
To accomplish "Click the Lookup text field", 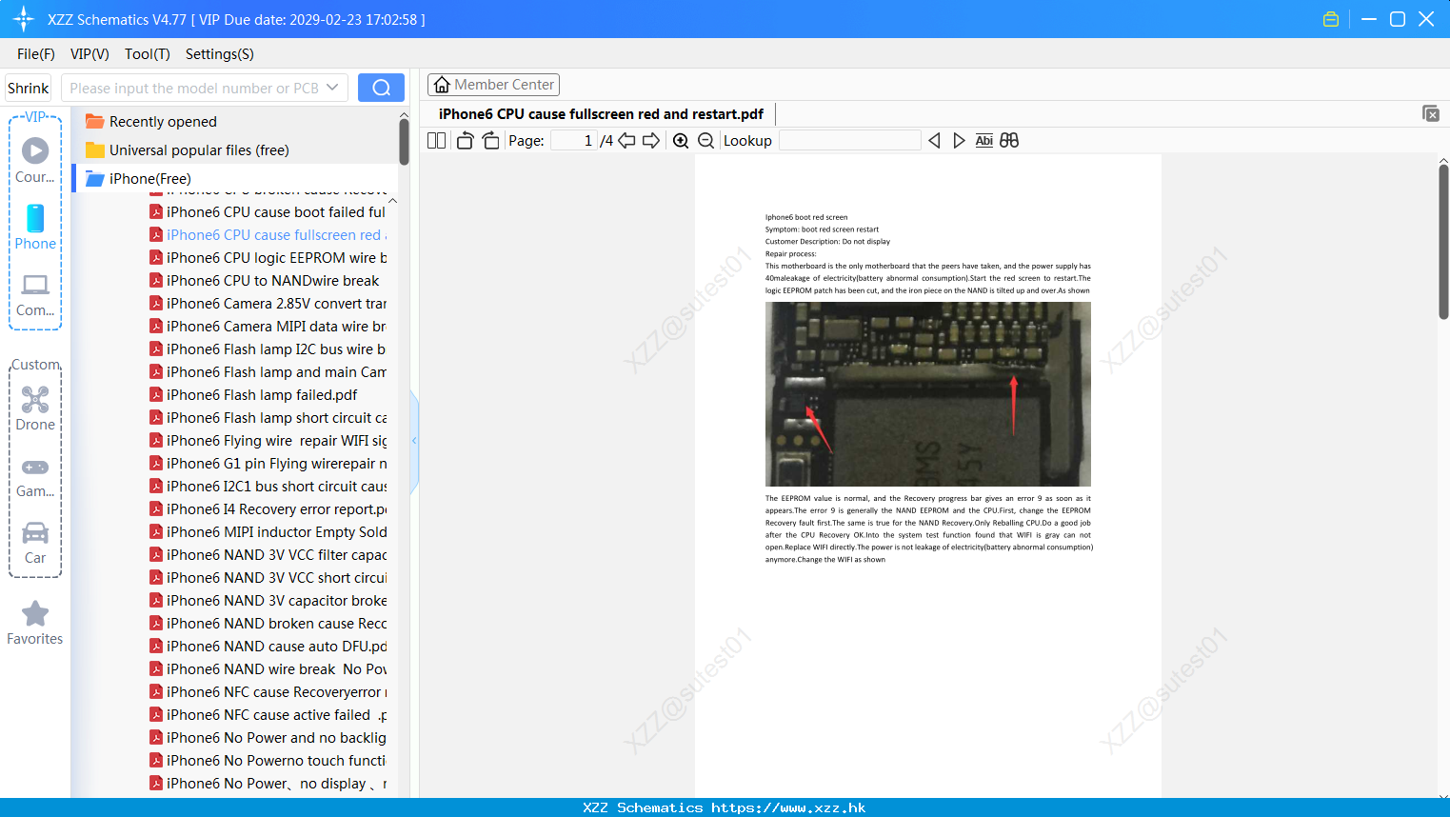I will pos(850,141).
